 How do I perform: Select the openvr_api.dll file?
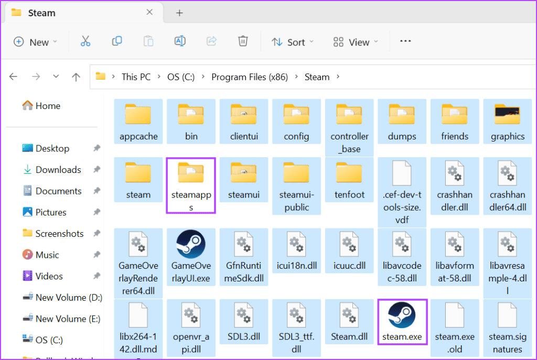(x=191, y=328)
